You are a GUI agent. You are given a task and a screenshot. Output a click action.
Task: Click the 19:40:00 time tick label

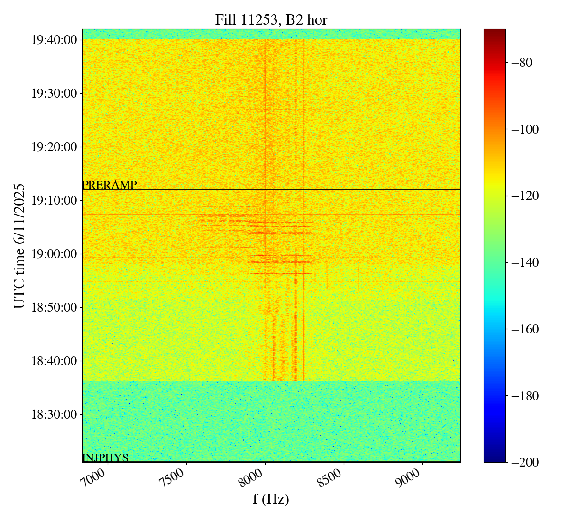tap(54, 40)
